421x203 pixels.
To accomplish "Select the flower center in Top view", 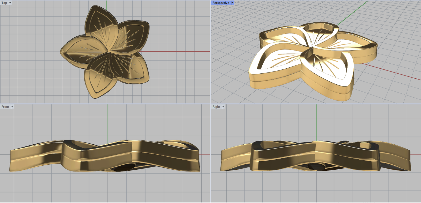I will [109, 52].
